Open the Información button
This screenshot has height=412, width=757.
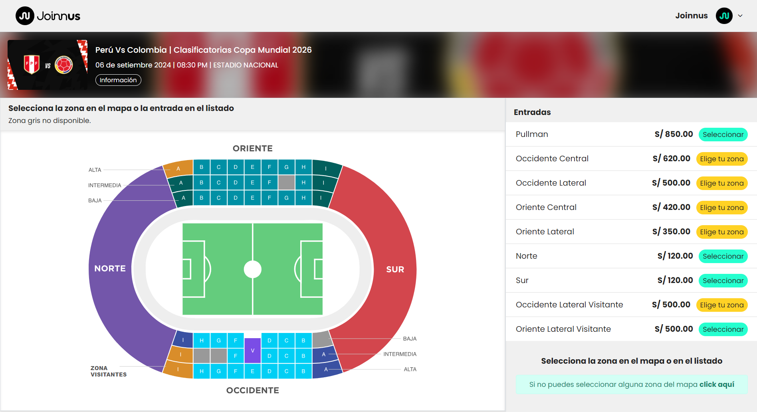[118, 80]
